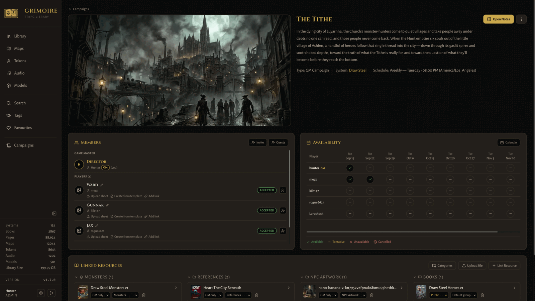Set megs availability for Oct 13

(x=430, y=180)
